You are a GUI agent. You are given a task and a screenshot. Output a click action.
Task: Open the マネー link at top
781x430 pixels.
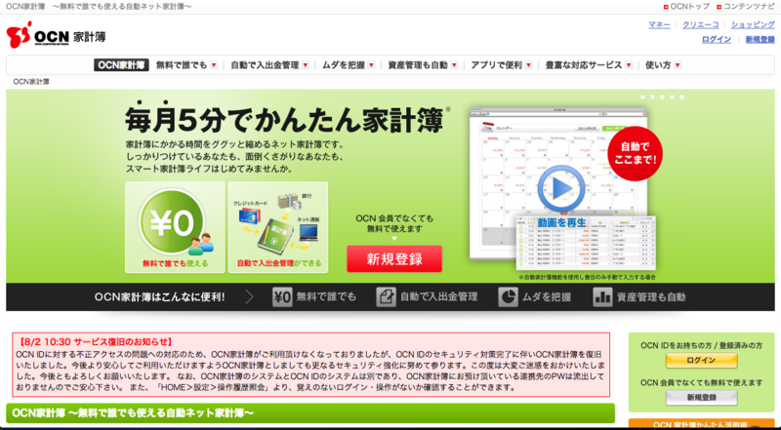(659, 24)
